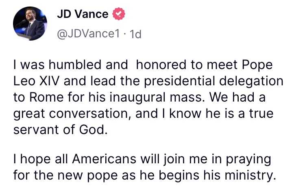The image size is (305, 195).
Task: Click the words "servant of God"
Action: (59, 130)
